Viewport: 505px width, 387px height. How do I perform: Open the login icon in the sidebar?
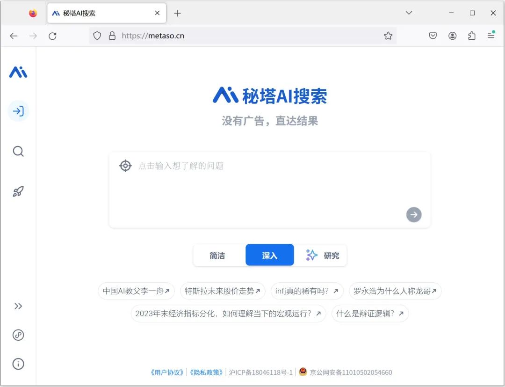click(18, 111)
